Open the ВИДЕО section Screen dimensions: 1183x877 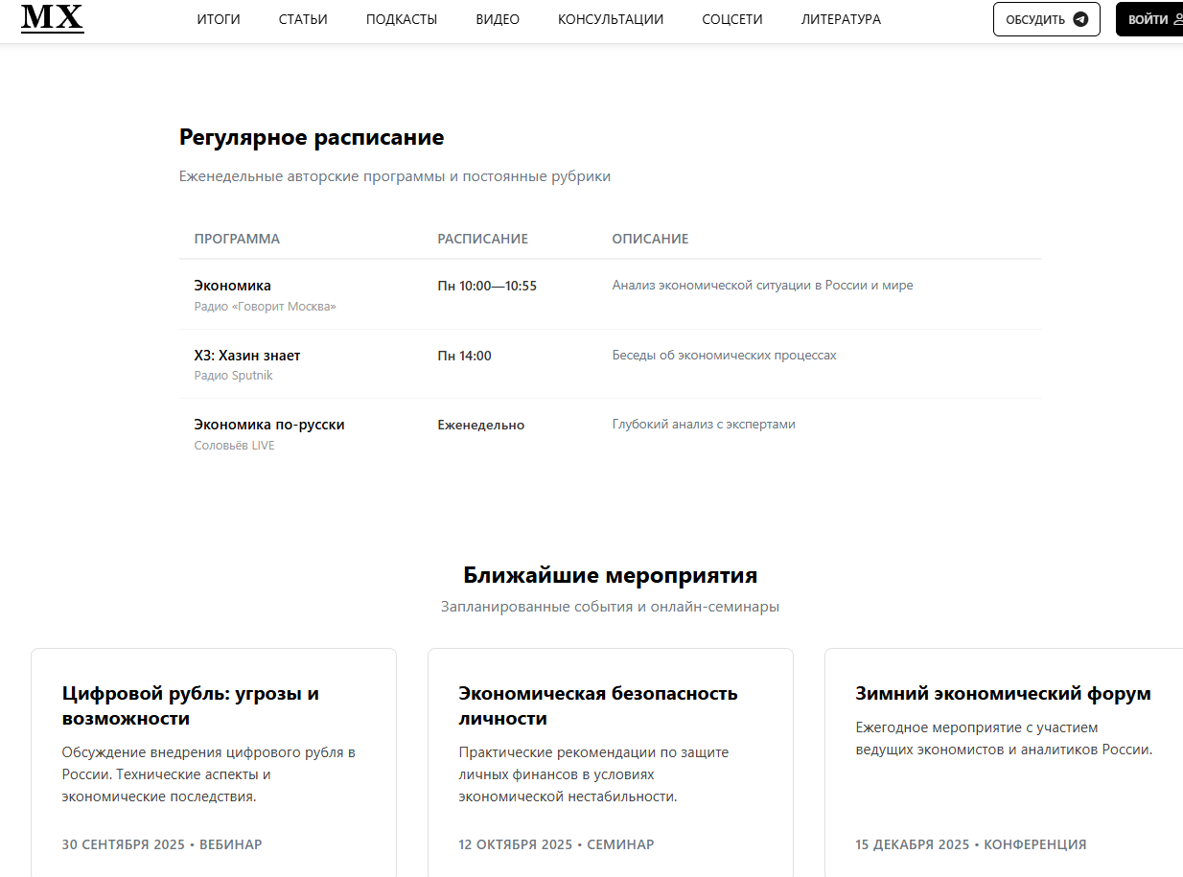[x=498, y=19]
